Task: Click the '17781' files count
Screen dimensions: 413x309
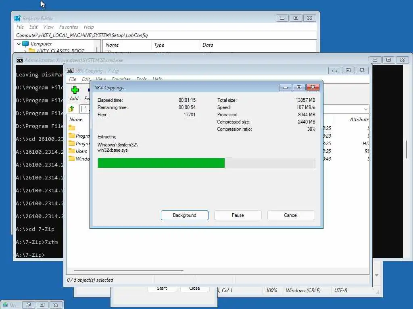Action: 190,115
